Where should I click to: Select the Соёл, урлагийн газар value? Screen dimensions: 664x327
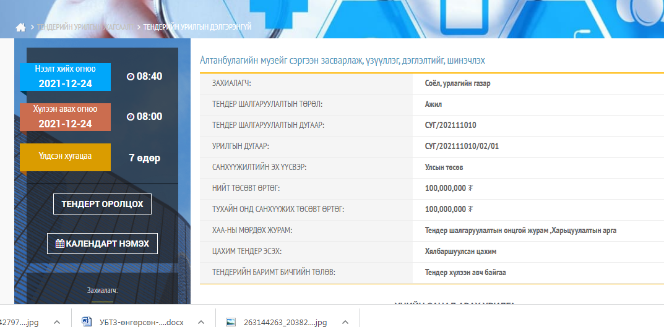pos(457,83)
